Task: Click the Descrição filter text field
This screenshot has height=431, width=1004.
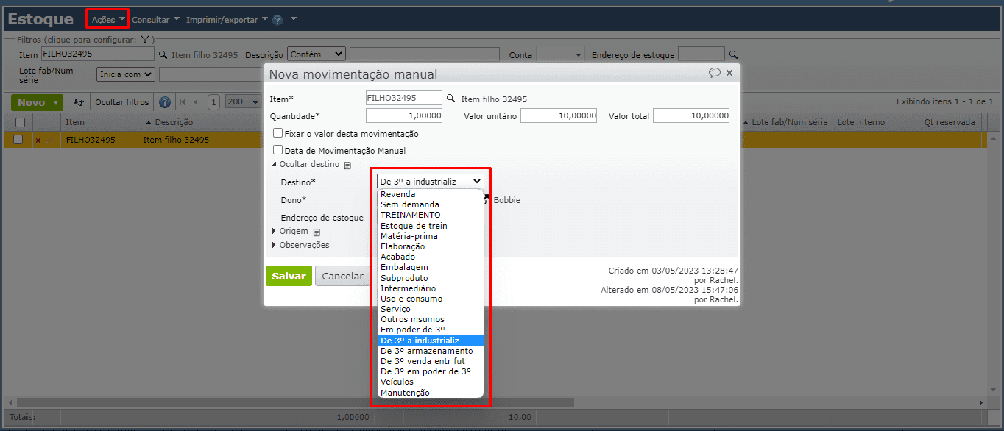Action: pyautogui.click(x=425, y=54)
